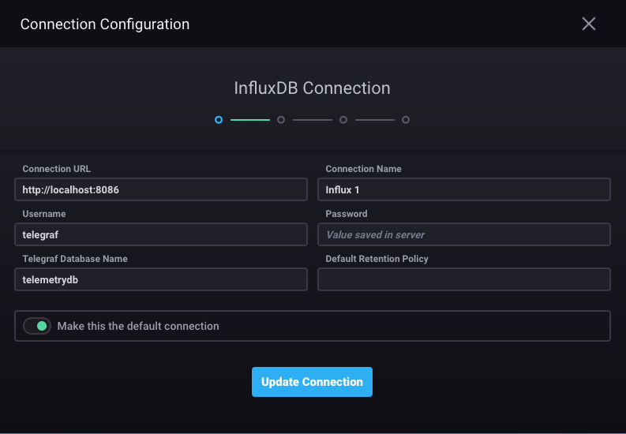This screenshot has width=626, height=434.
Task: Edit the Connection Name 'Influx 1' field
Action: click(464, 189)
